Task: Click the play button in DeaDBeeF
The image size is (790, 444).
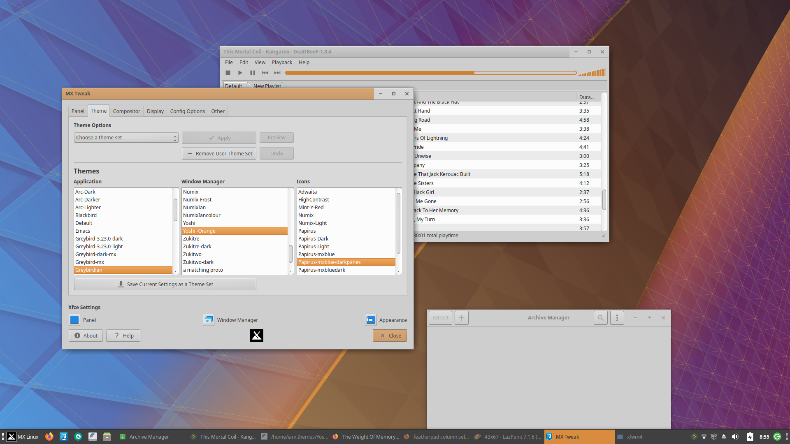Action: tap(240, 73)
